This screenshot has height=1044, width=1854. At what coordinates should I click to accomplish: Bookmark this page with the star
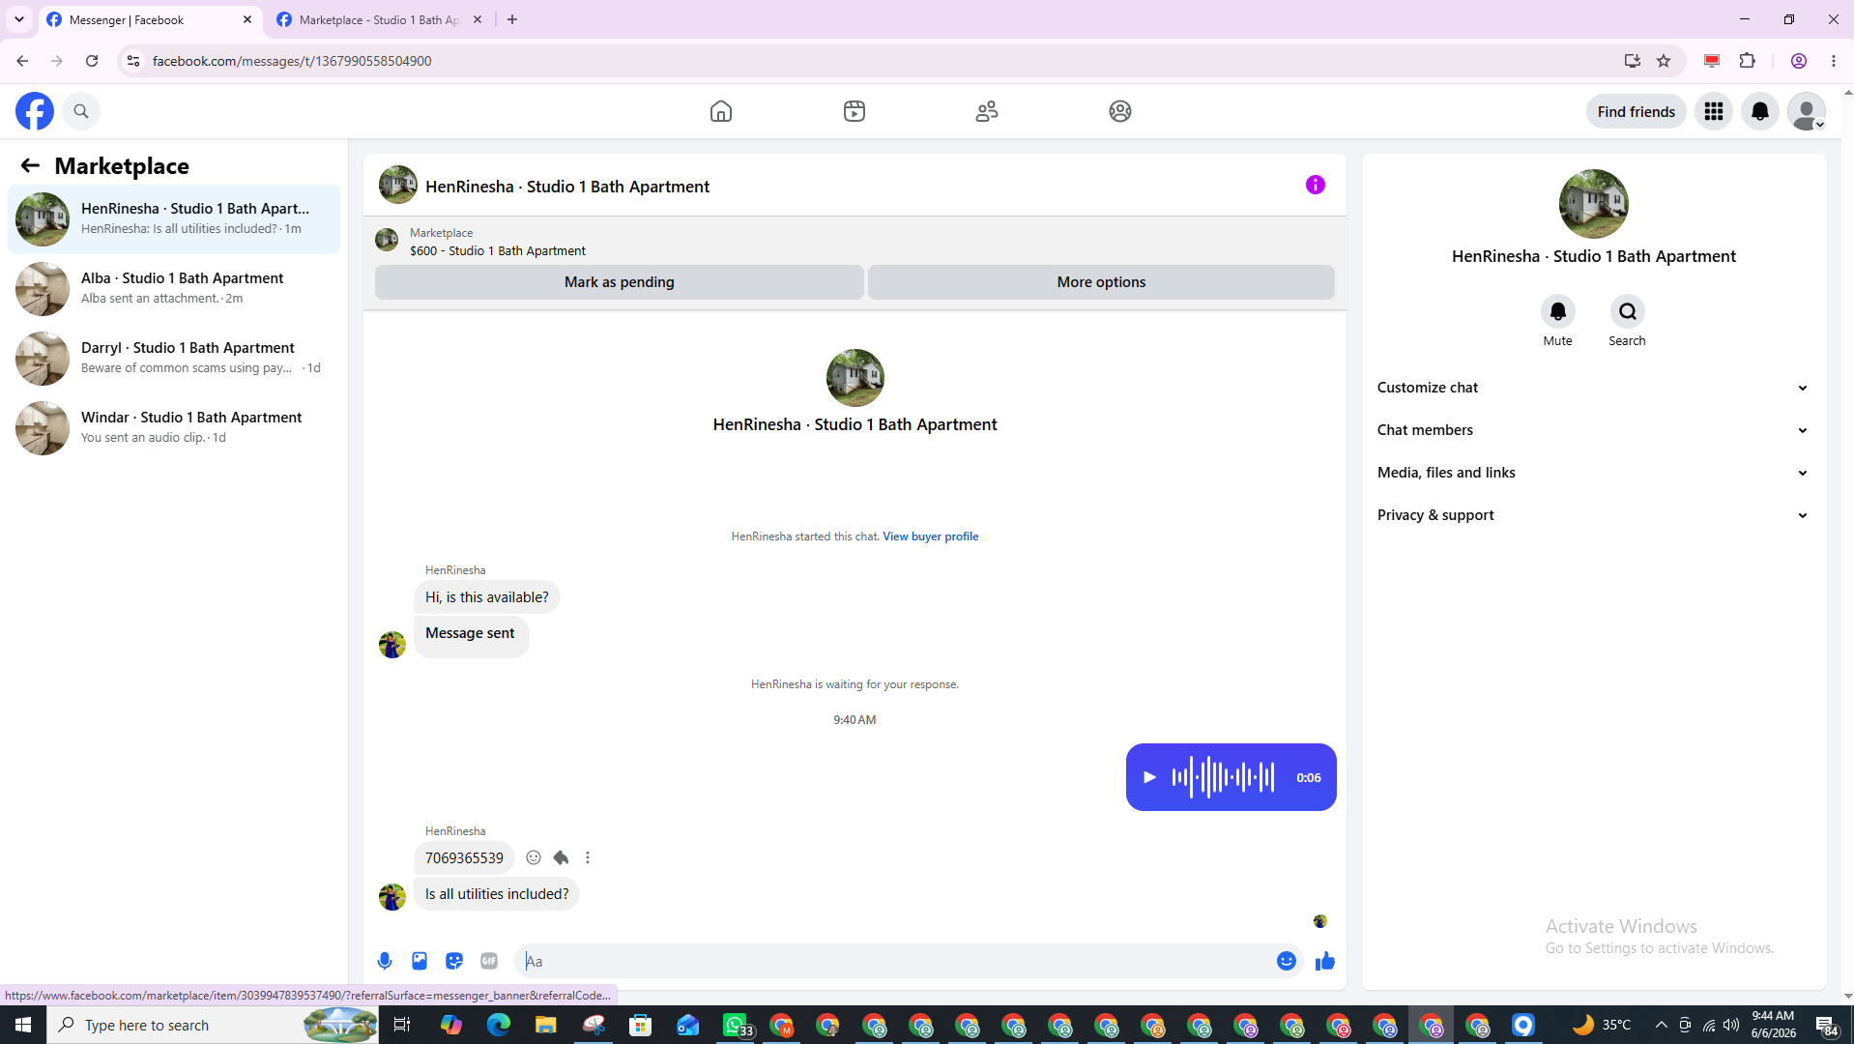click(1664, 61)
